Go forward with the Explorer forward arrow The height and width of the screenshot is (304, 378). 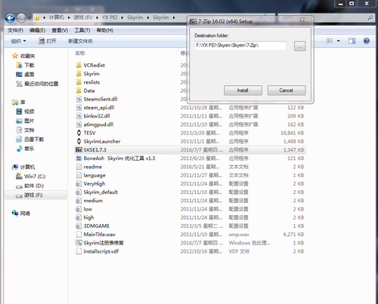pos(21,18)
